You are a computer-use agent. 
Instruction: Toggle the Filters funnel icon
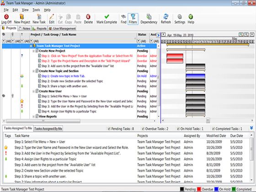(133, 17)
